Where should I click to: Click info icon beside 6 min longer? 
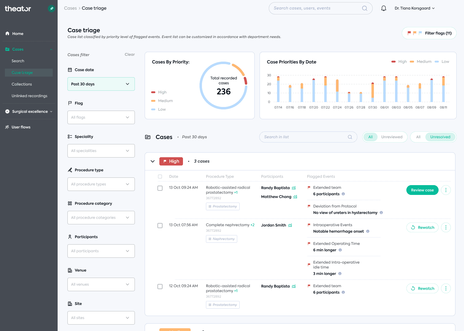[340, 250]
